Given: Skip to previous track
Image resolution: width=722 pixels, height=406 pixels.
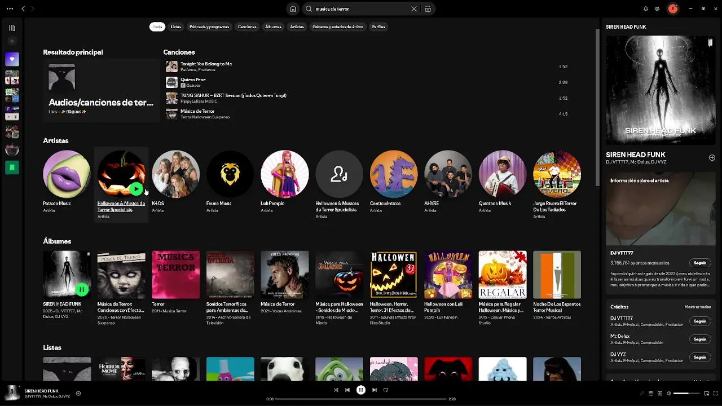Looking at the screenshot, I should [347, 390].
